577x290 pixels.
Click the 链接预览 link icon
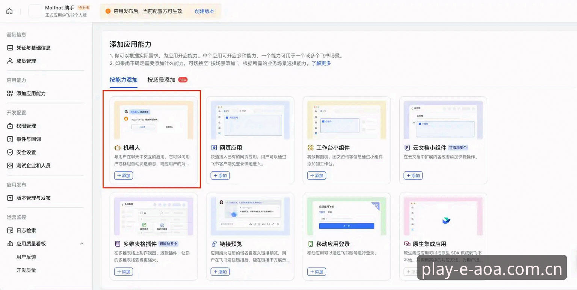[x=214, y=244]
